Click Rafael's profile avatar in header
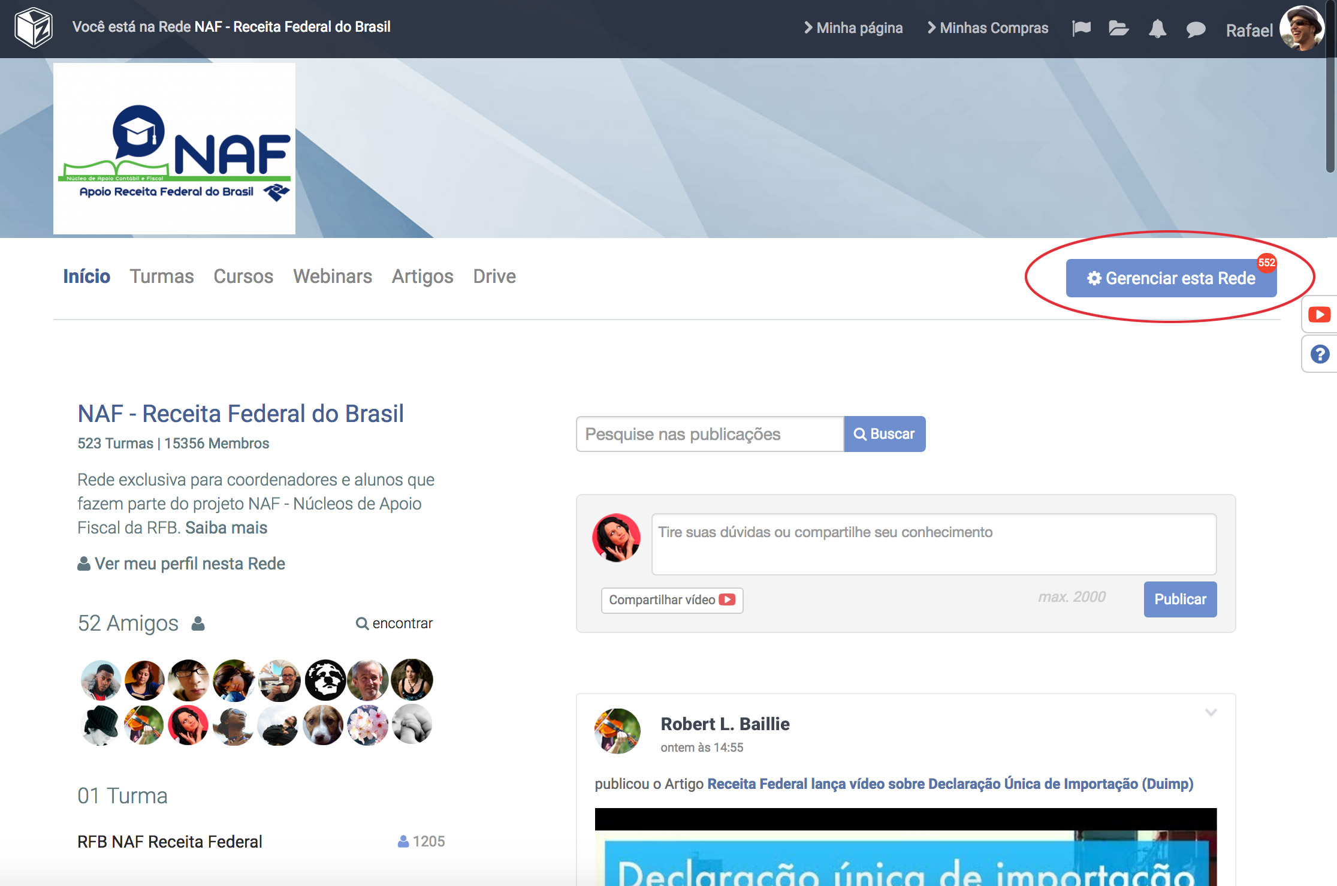The image size is (1337, 886). click(x=1301, y=28)
